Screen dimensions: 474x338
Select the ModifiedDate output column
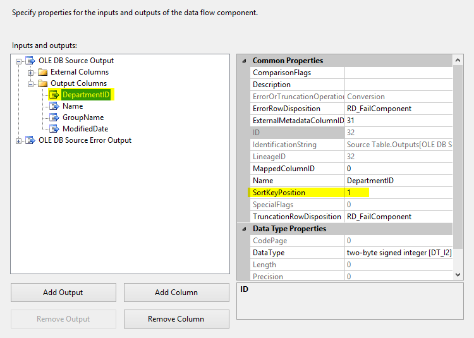pos(85,129)
